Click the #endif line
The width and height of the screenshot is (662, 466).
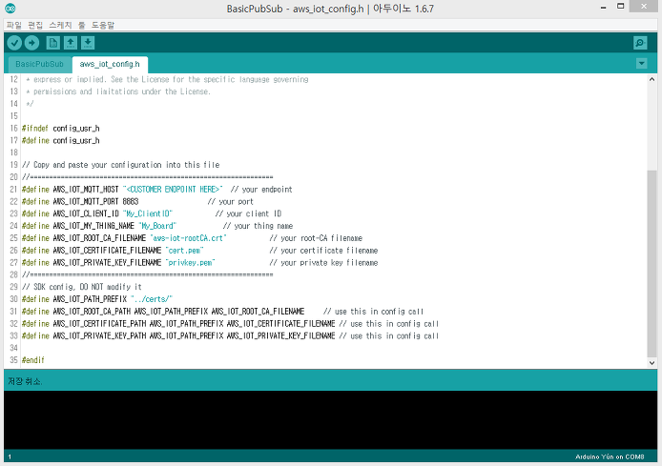[x=33, y=360]
